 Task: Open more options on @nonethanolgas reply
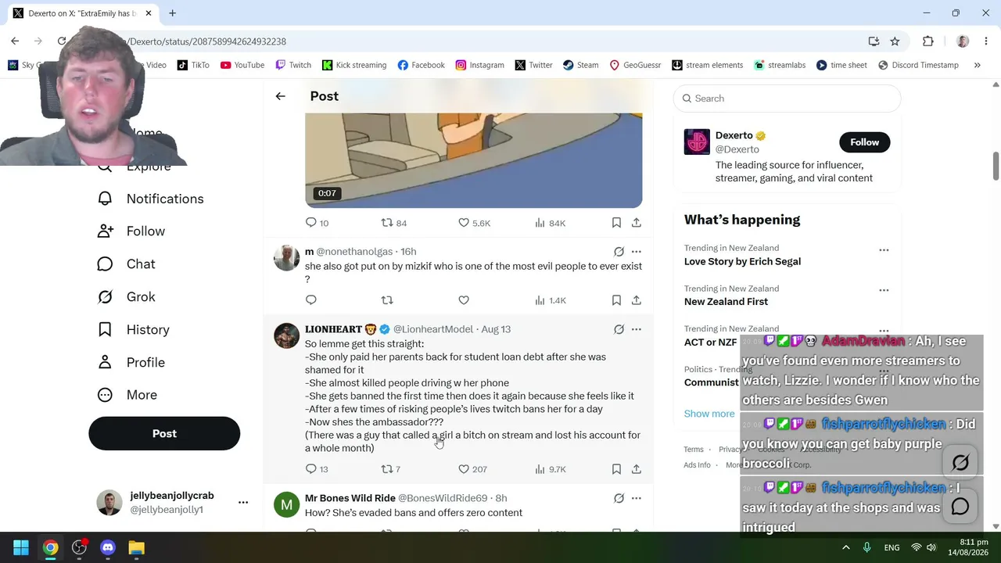637,252
